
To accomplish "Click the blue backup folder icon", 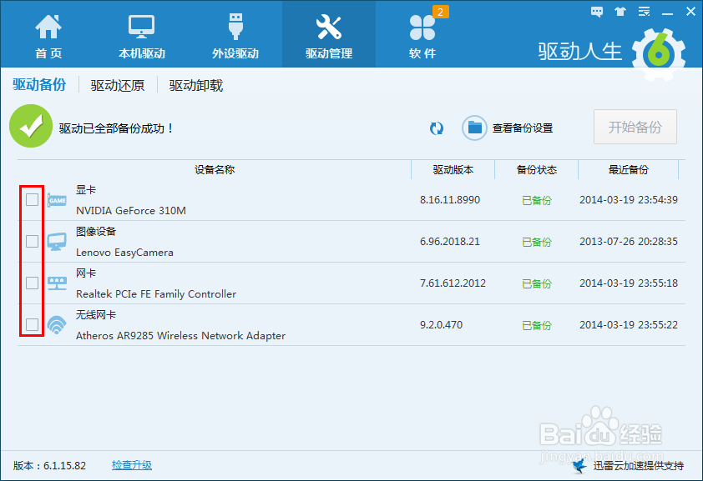I will [474, 128].
